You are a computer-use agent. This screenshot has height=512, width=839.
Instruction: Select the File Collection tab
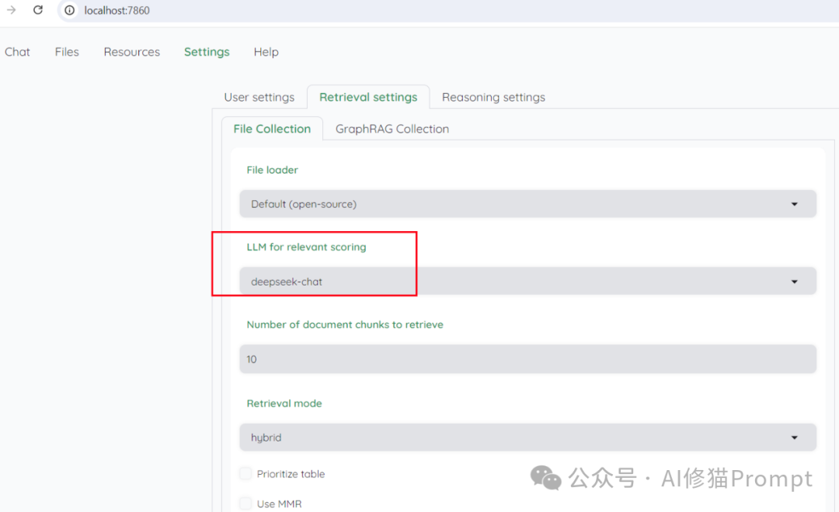272,129
